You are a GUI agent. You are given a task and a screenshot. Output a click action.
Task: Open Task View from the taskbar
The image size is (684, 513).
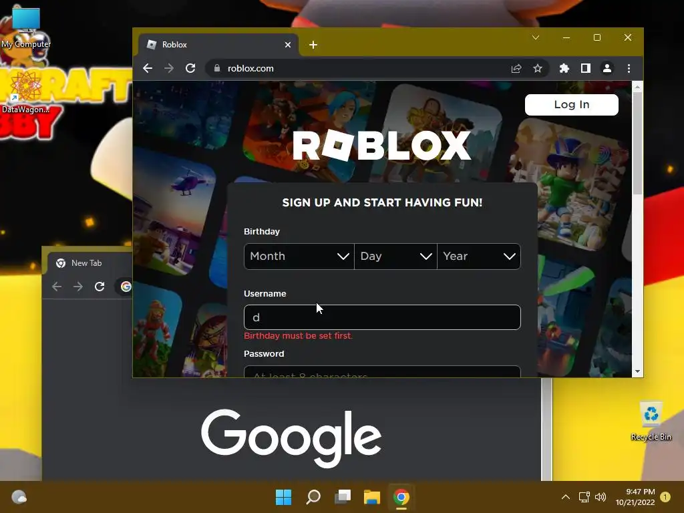tap(343, 497)
